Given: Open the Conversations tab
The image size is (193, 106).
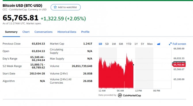Looking at the screenshot, I should click(43, 32).
